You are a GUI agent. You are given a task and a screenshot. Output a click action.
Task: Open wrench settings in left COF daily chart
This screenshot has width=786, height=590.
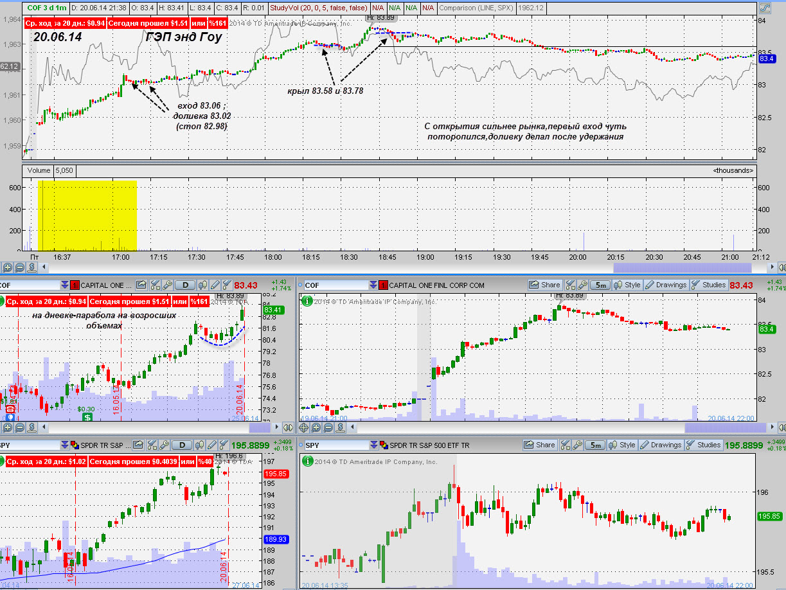(x=167, y=285)
